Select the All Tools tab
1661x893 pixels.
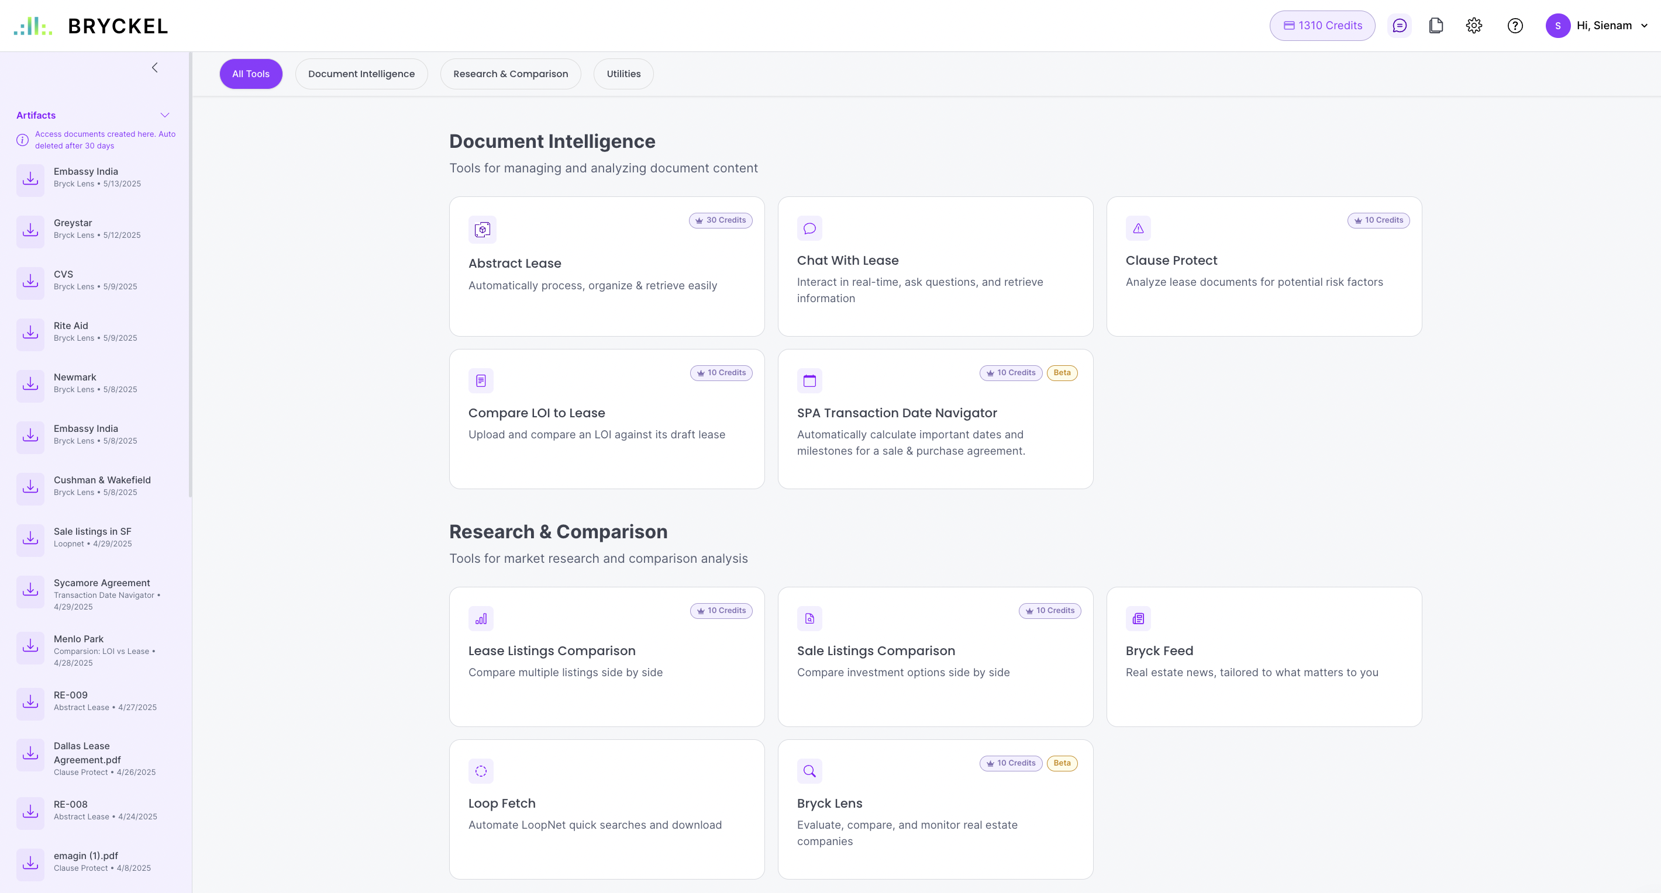click(251, 74)
